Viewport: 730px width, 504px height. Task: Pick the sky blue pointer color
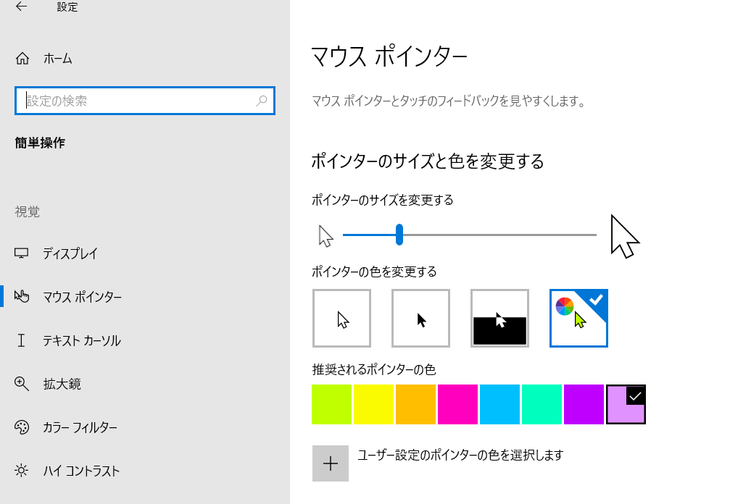(x=499, y=405)
